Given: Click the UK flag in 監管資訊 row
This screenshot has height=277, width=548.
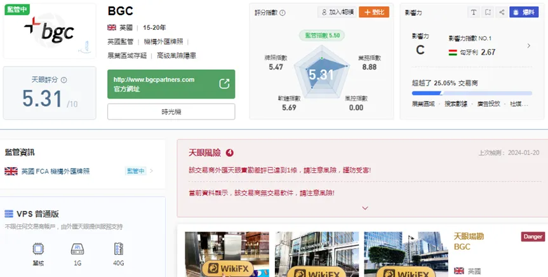Looking at the screenshot, I should tap(11, 171).
